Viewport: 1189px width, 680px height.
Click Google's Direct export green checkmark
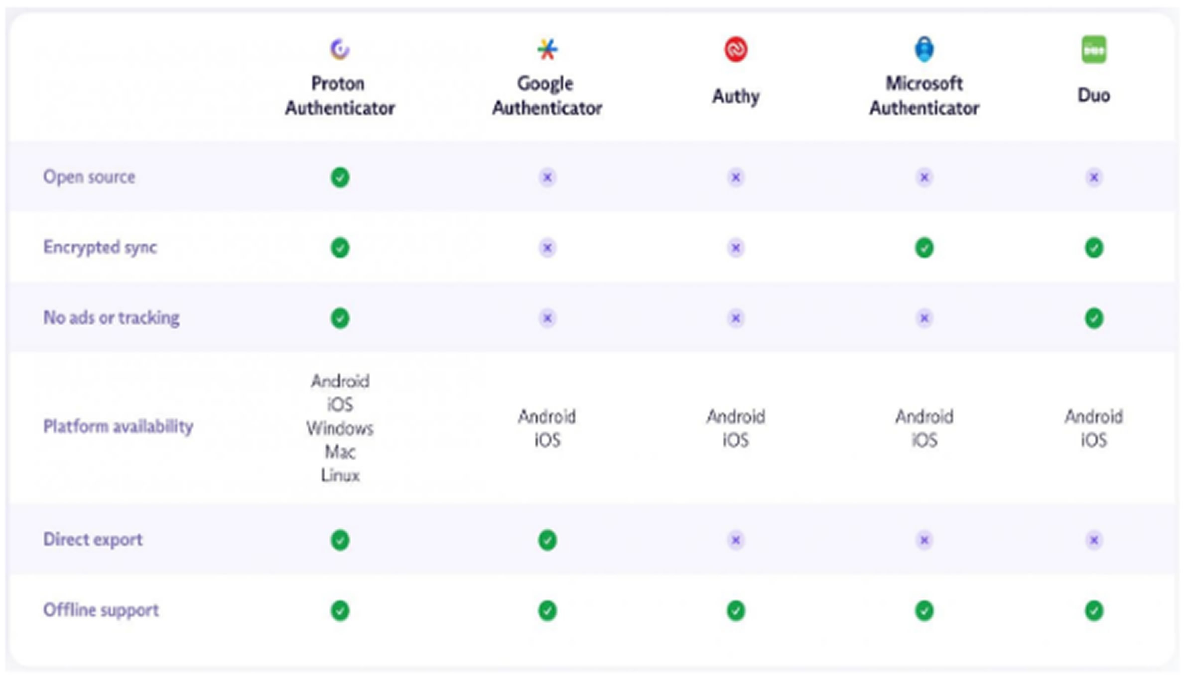547,540
